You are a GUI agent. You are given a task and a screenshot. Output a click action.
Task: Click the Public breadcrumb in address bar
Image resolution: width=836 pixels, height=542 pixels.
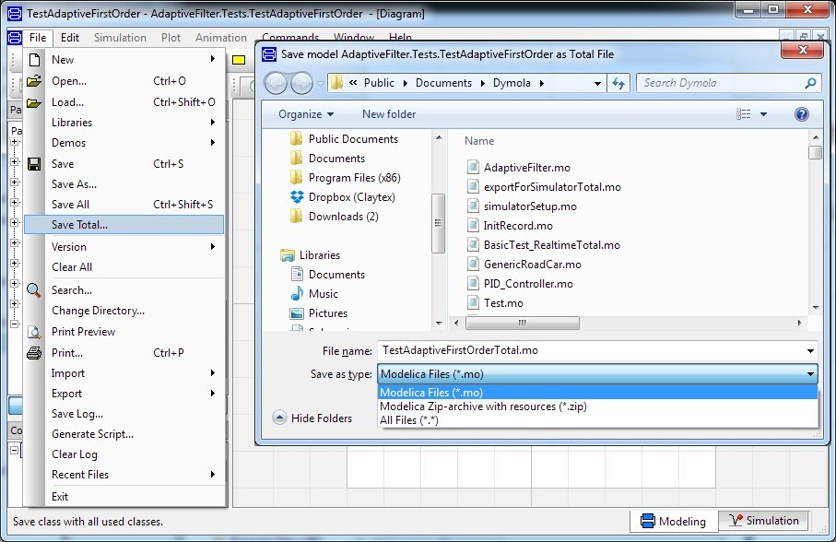click(379, 83)
